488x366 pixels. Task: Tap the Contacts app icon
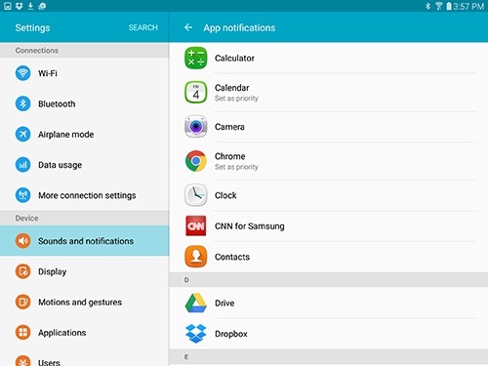click(195, 257)
